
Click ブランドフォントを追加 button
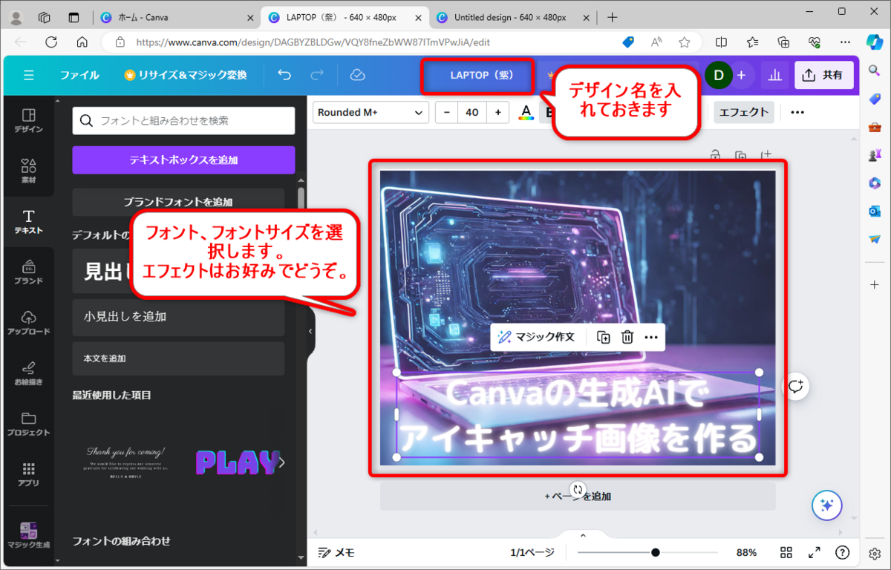point(178,201)
